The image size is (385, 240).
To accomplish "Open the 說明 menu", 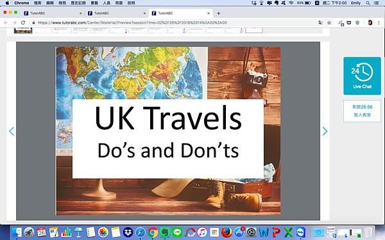I will click(132, 3).
